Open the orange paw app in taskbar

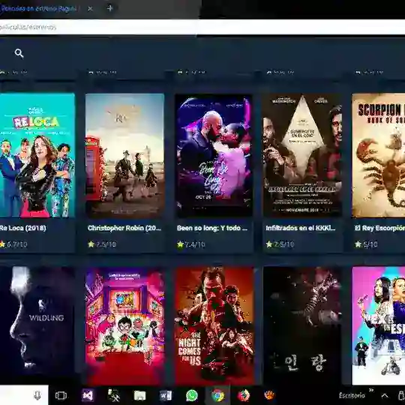click(270, 395)
